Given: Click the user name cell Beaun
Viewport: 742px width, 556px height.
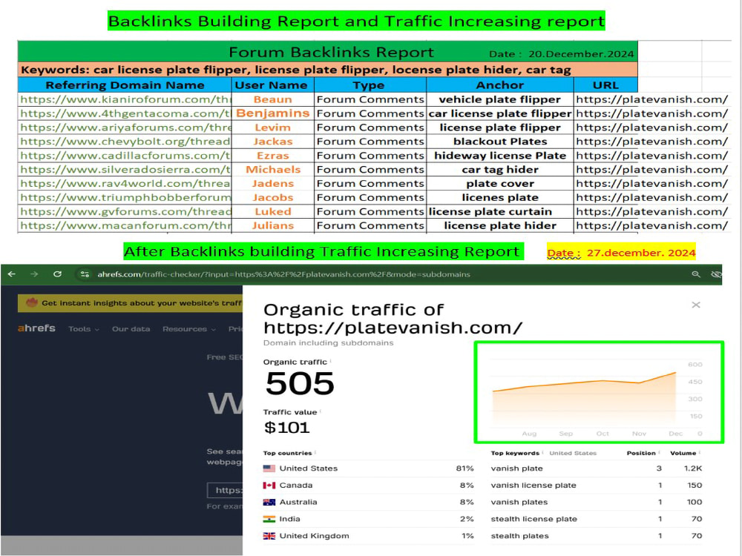Looking at the screenshot, I should (x=272, y=99).
